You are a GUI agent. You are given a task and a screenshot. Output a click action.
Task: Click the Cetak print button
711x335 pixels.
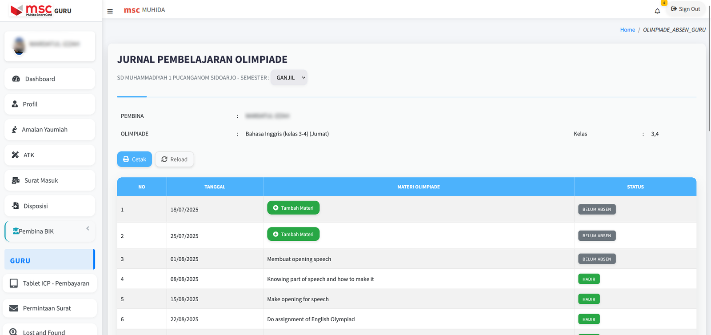tap(135, 159)
